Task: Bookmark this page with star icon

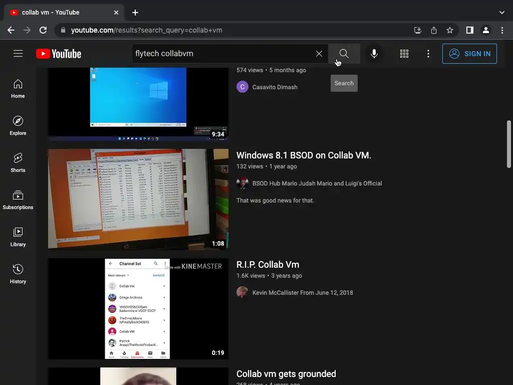Action: click(x=449, y=30)
